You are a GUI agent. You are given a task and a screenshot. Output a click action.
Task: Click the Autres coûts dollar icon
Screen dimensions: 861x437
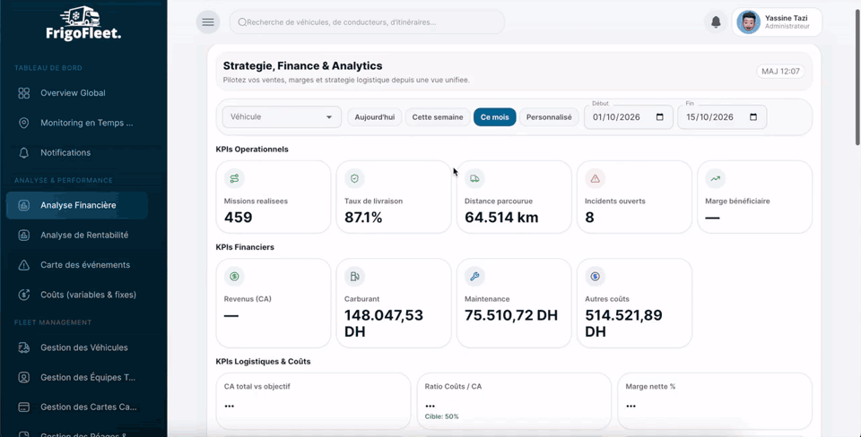click(x=596, y=277)
